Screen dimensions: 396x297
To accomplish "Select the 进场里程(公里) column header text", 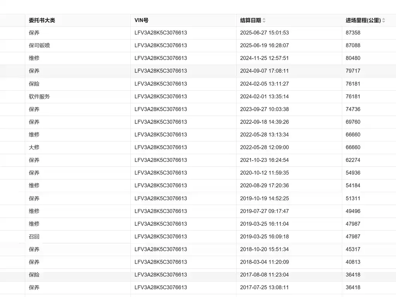I will (363, 20).
